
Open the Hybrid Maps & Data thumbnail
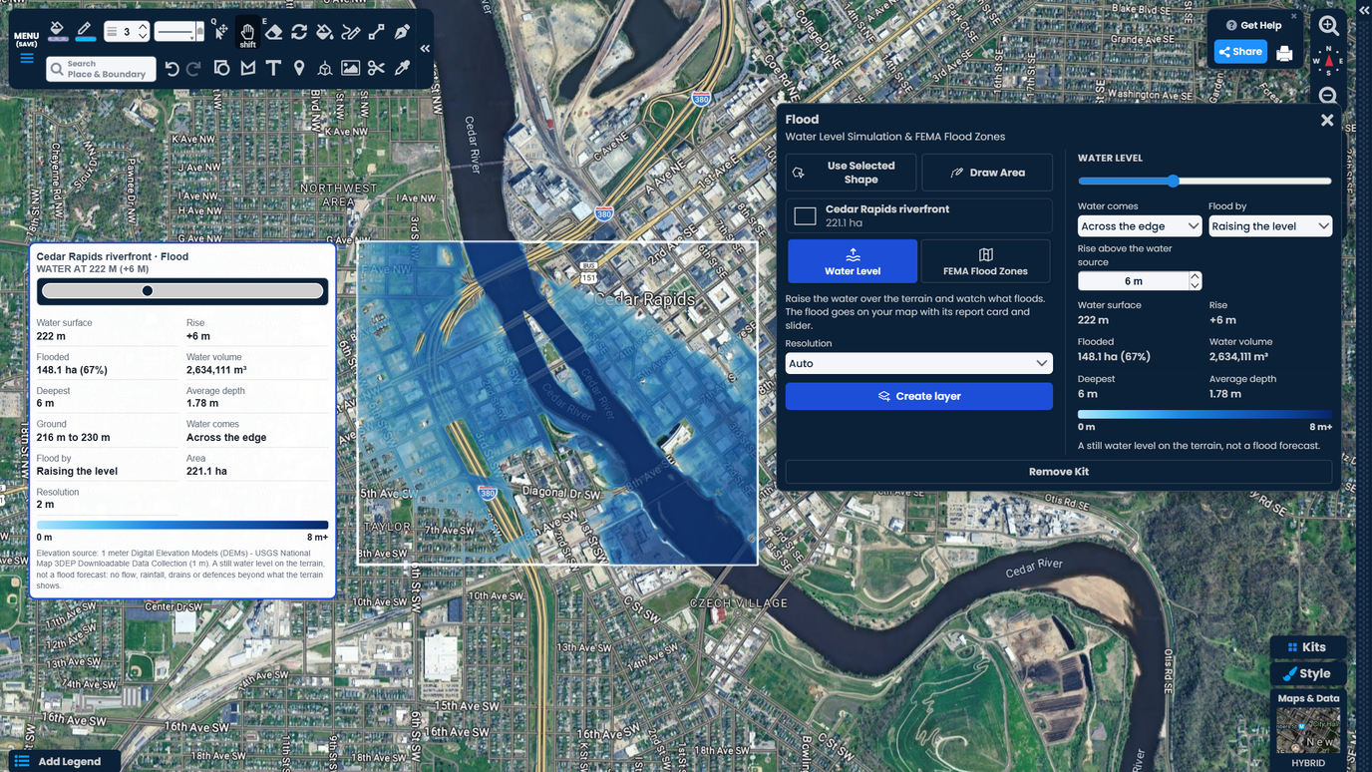[1308, 730]
